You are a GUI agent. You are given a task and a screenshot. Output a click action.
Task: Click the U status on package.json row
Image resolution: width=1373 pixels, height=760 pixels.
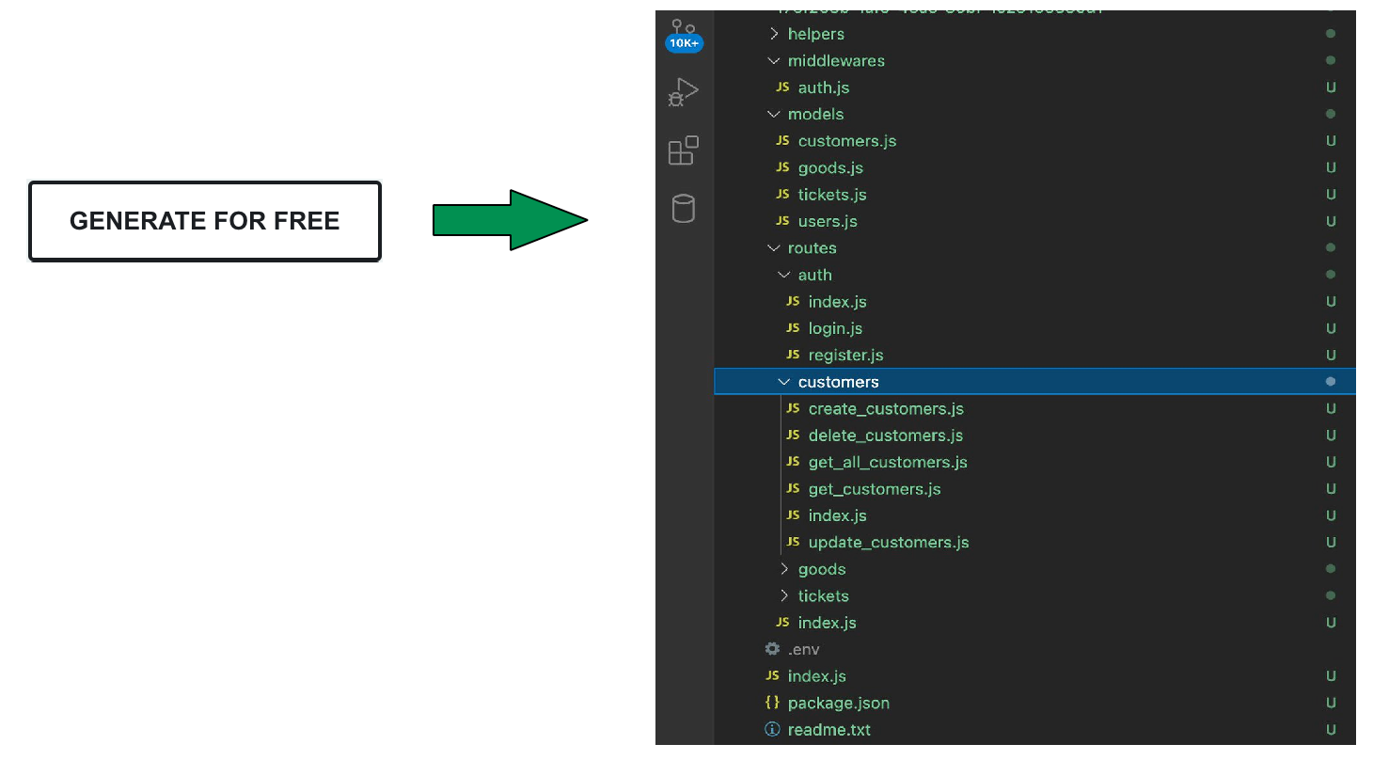(1331, 703)
